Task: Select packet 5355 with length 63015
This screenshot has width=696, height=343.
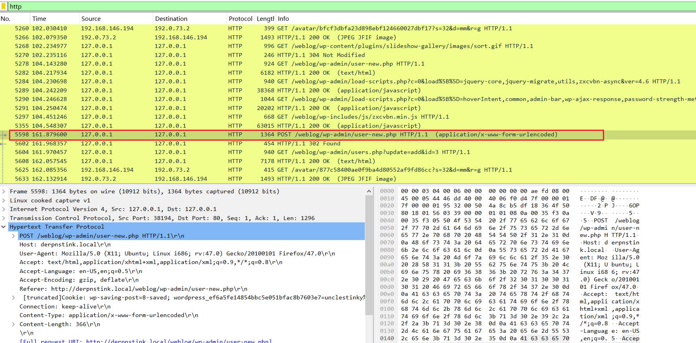Action: coord(348,126)
